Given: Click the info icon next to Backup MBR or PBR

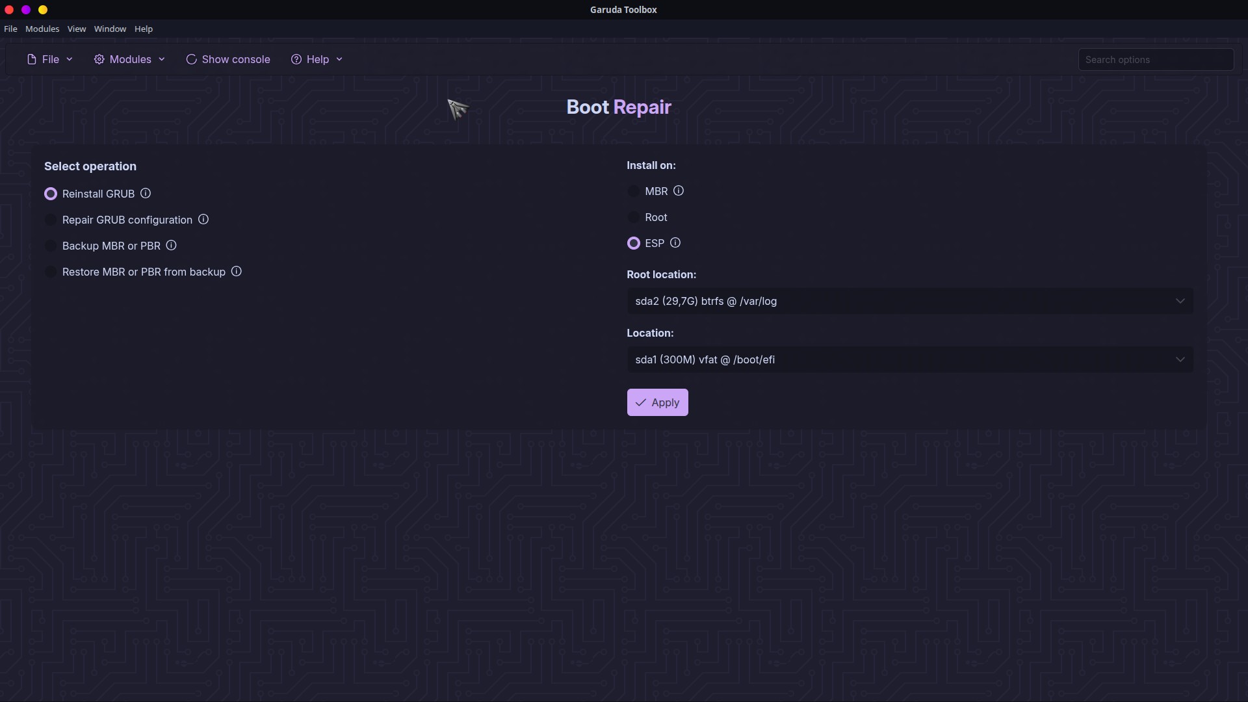Looking at the screenshot, I should tap(171, 245).
